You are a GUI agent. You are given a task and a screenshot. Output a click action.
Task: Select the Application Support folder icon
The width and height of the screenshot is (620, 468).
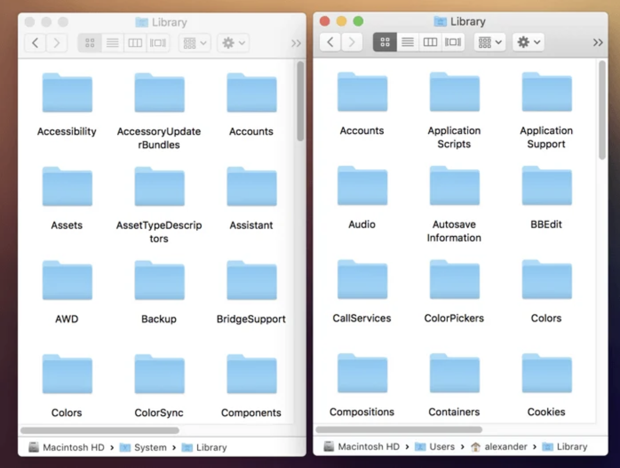pyautogui.click(x=546, y=92)
